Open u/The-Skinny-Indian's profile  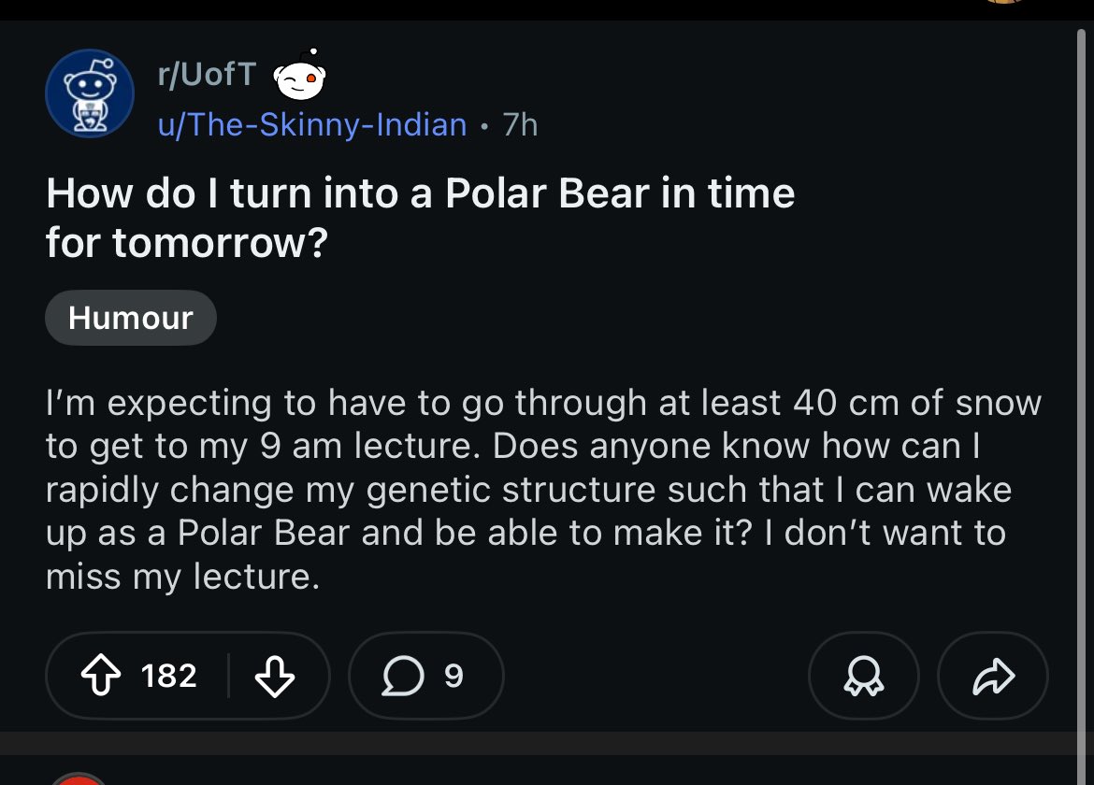(x=312, y=124)
